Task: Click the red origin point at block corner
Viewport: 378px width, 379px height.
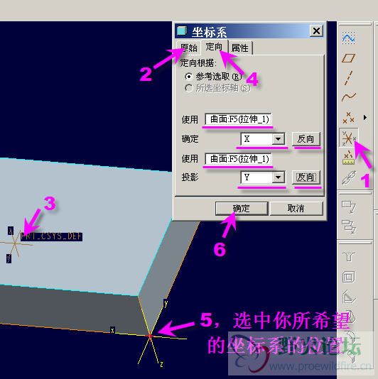Action: pos(150,336)
